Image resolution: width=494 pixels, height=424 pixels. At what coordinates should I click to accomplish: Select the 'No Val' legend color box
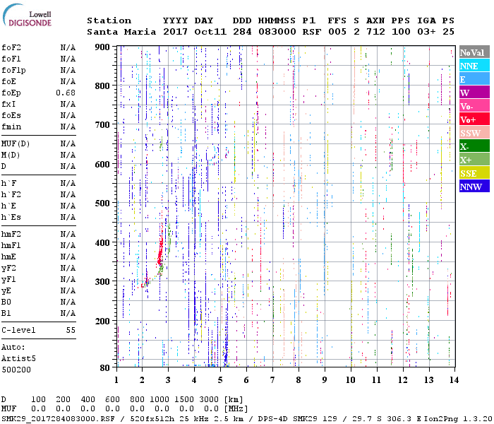(474, 52)
